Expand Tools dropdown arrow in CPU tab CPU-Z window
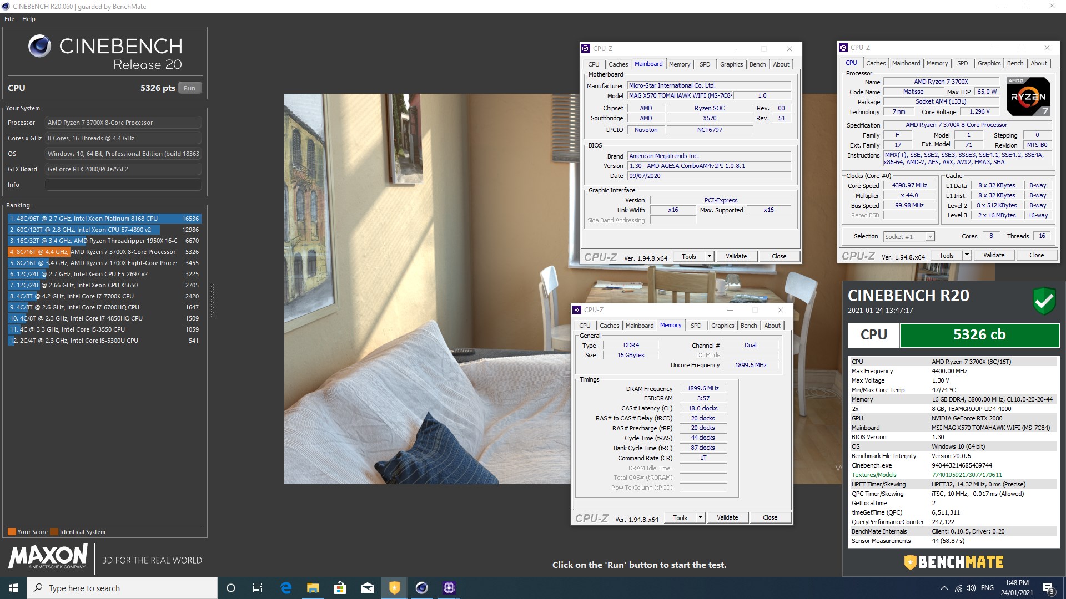Screen dimensions: 1066x599 tap(967, 255)
